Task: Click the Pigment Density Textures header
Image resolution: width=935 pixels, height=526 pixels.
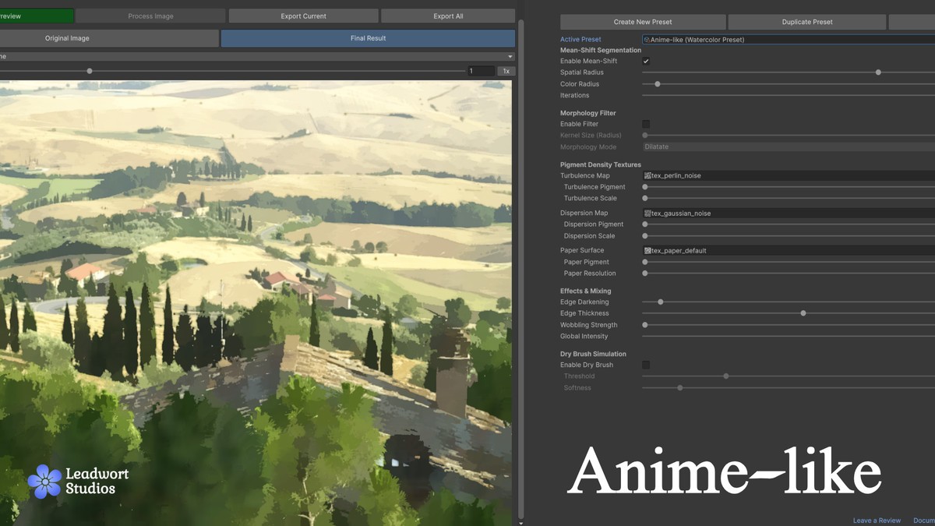Action: pos(601,164)
